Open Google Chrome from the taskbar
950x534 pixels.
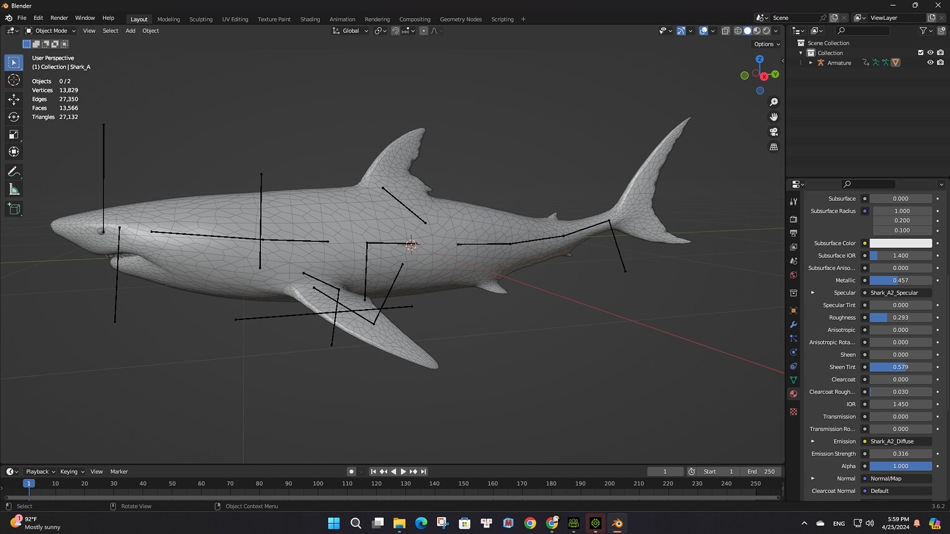pyautogui.click(x=530, y=523)
